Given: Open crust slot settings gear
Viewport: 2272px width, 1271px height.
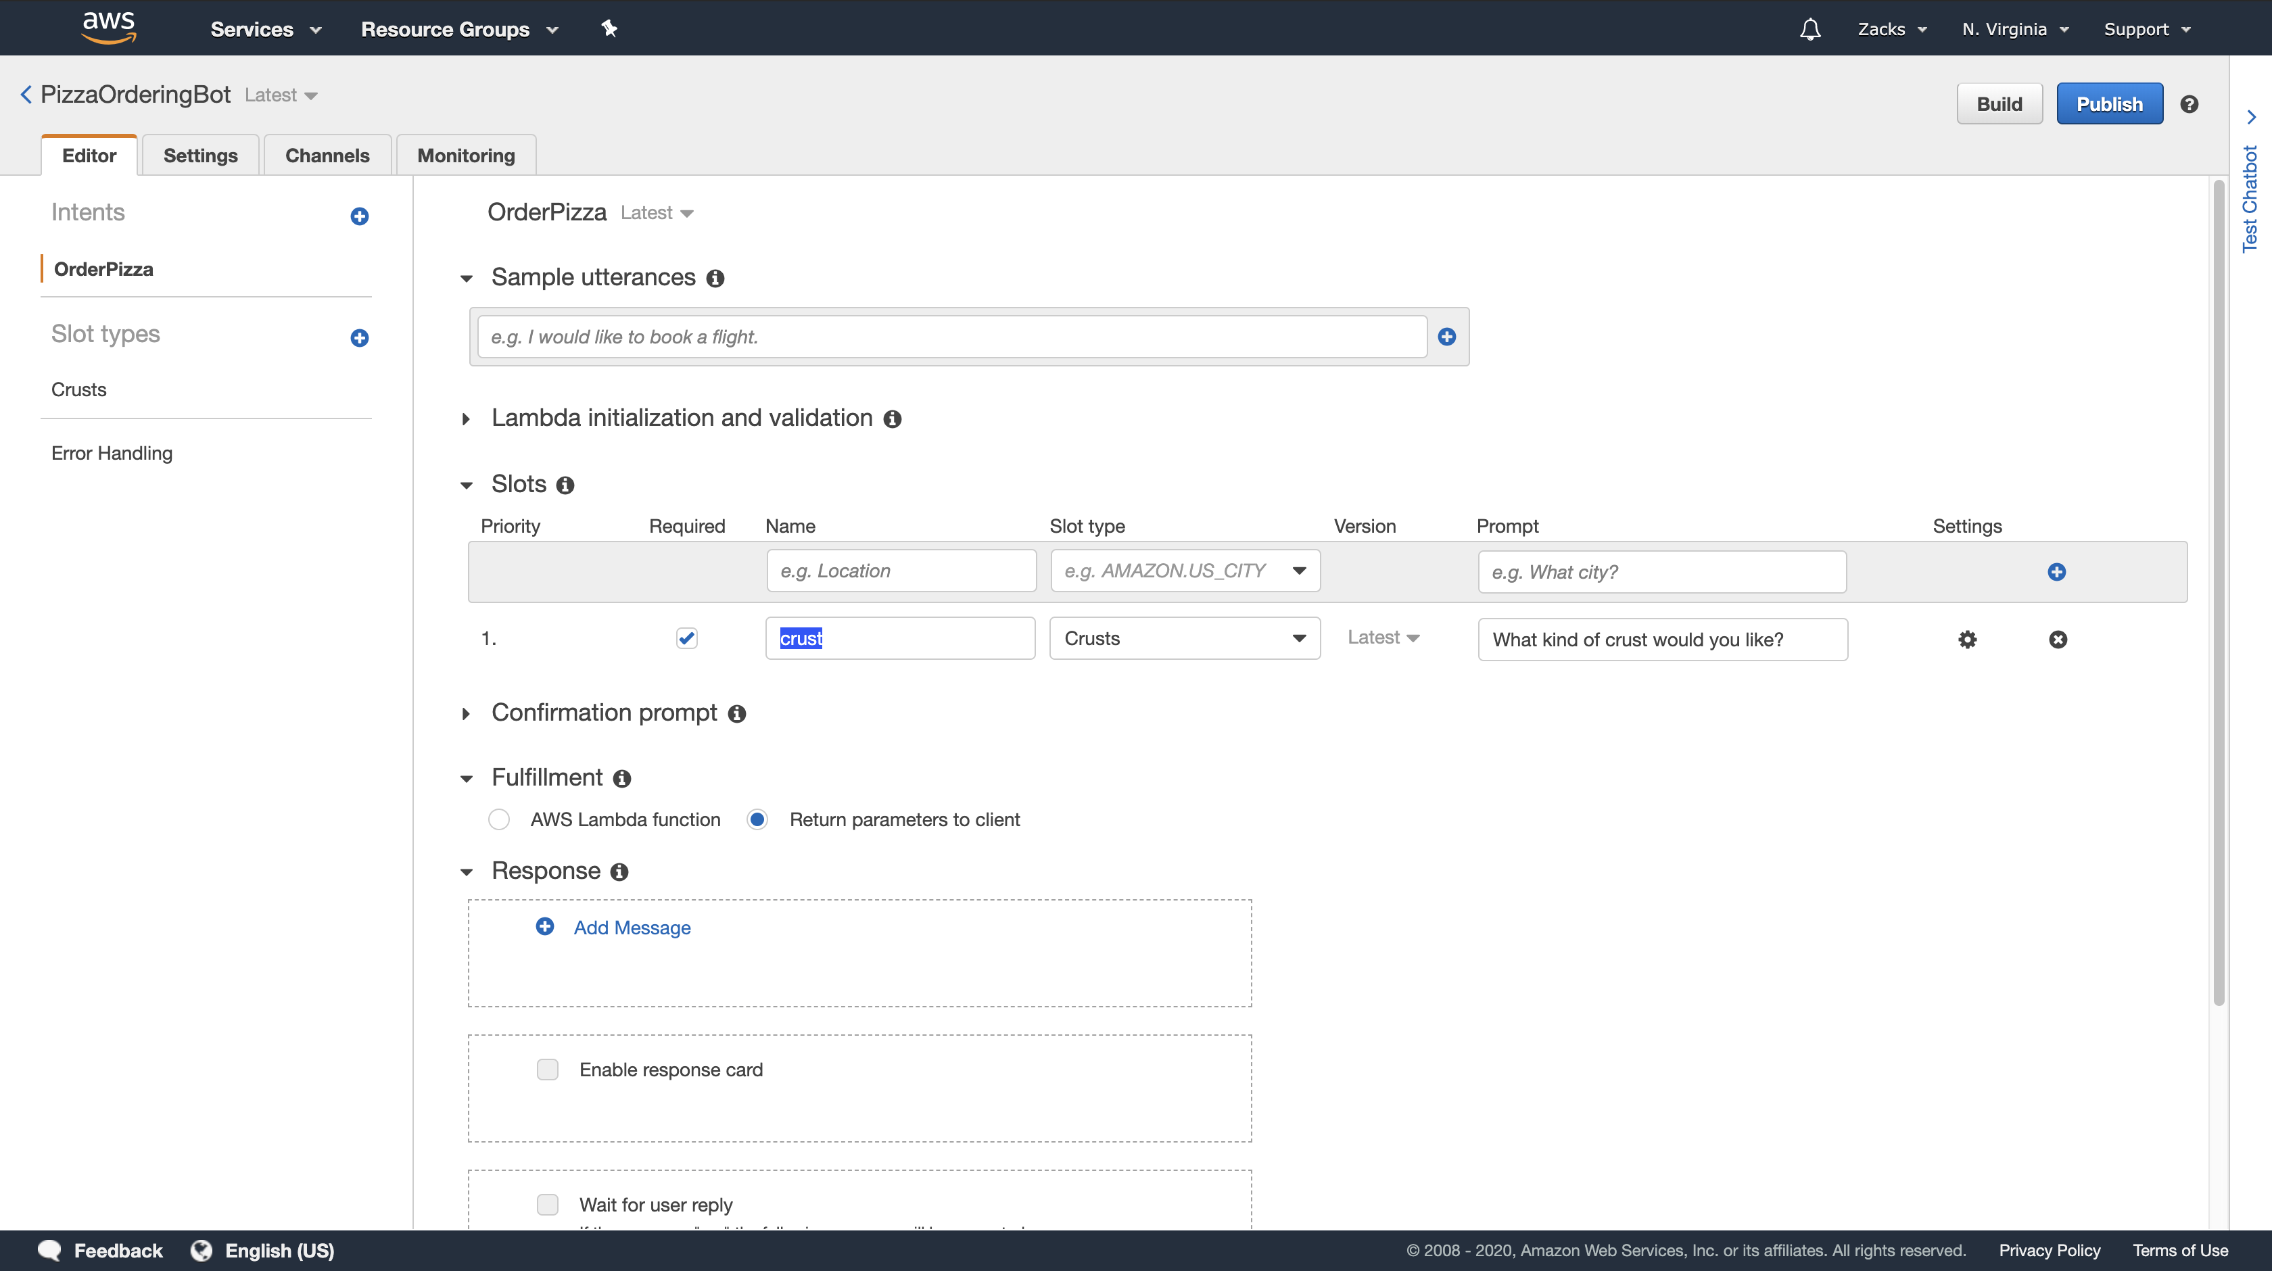Looking at the screenshot, I should pos(1967,640).
